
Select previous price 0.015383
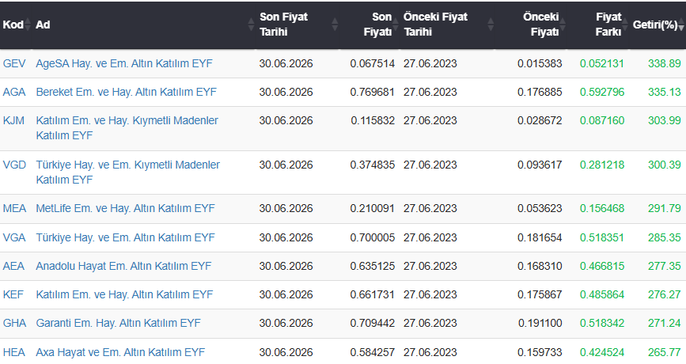click(x=540, y=63)
